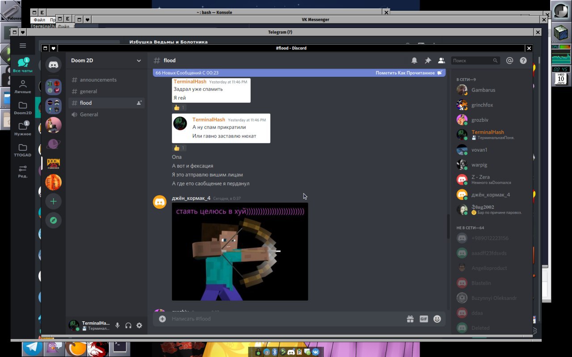Edit Telegram folders via 'Ред.'
Viewport: 572px width, 357px height.
point(23,171)
